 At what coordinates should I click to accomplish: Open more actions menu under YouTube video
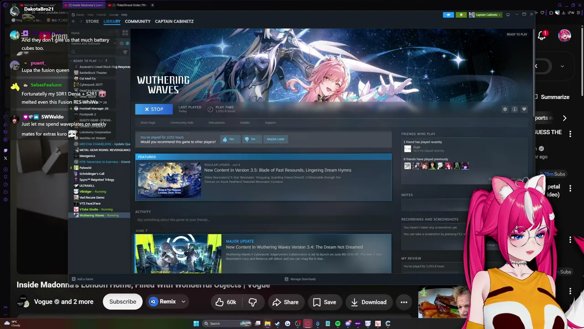click(404, 302)
